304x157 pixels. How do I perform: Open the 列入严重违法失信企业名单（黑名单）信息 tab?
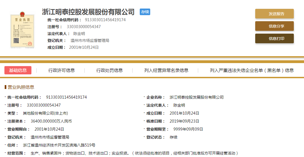[x=252, y=70]
